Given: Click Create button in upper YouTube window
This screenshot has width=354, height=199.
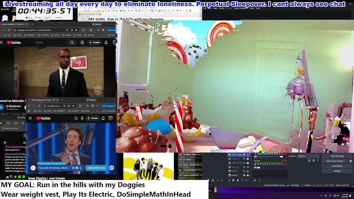Looking at the screenshot, I should (x=94, y=42).
